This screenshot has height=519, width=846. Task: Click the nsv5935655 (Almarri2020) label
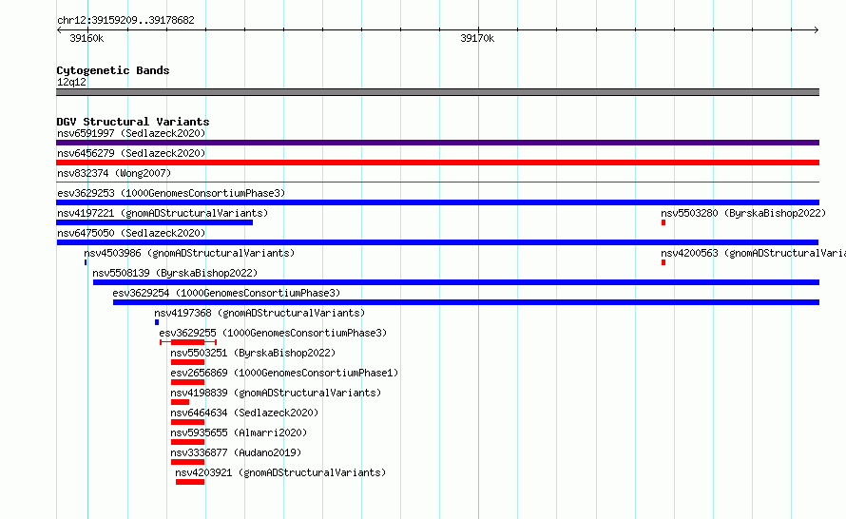[239, 432]
